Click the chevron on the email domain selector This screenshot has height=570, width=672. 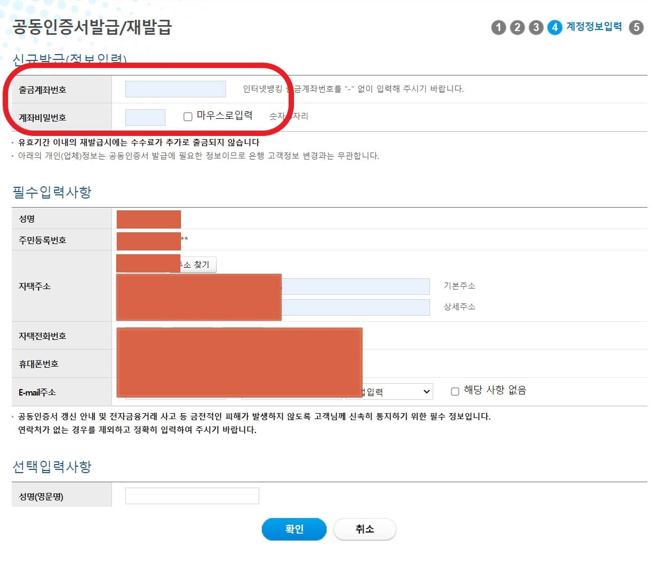point(426,391)
